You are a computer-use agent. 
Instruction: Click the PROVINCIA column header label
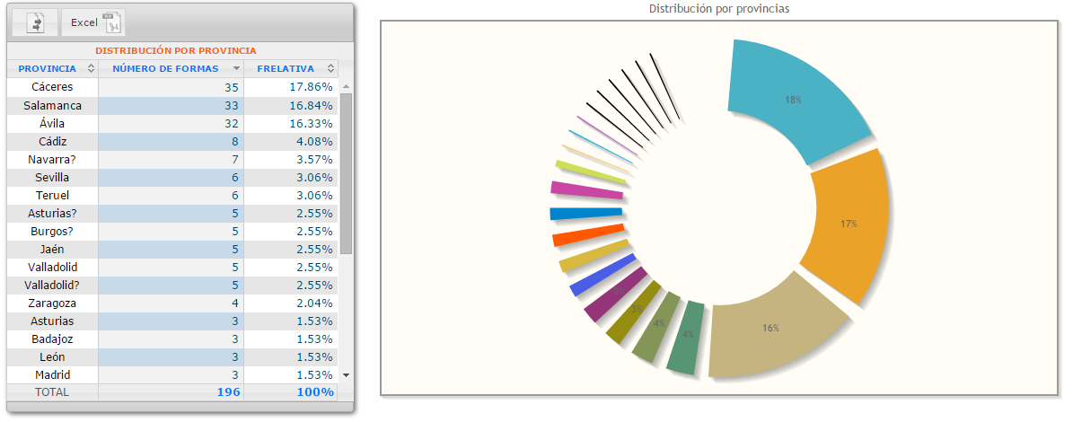pos(47,68)
